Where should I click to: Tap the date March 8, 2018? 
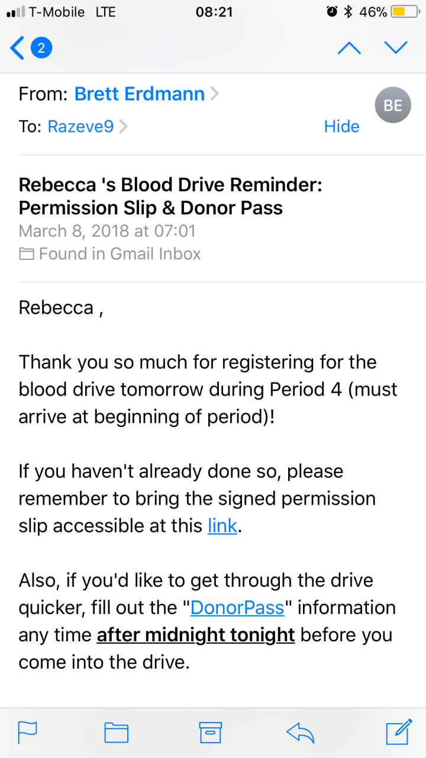tap(107, 231)
